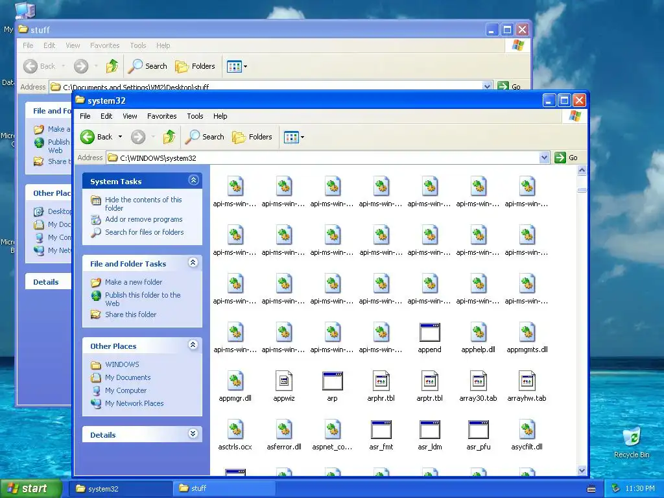
Task: Expand the Details panel in system32
Action: coord(193,434)
